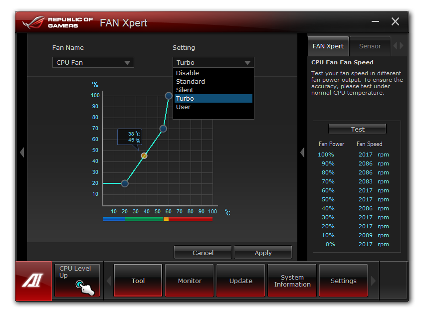Image resolution: width=424 pixels, height=309 pixels.
Task: Select Standard from the Setting list
Action: [x=213, y=81]
